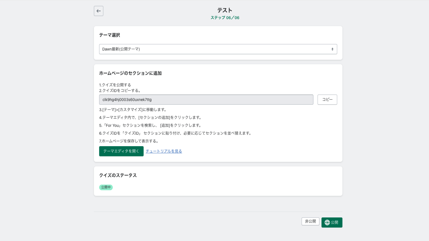Click instruction 7 ホームページを保存して表示する
Screen dimensions: 429x241
[129, 141]
